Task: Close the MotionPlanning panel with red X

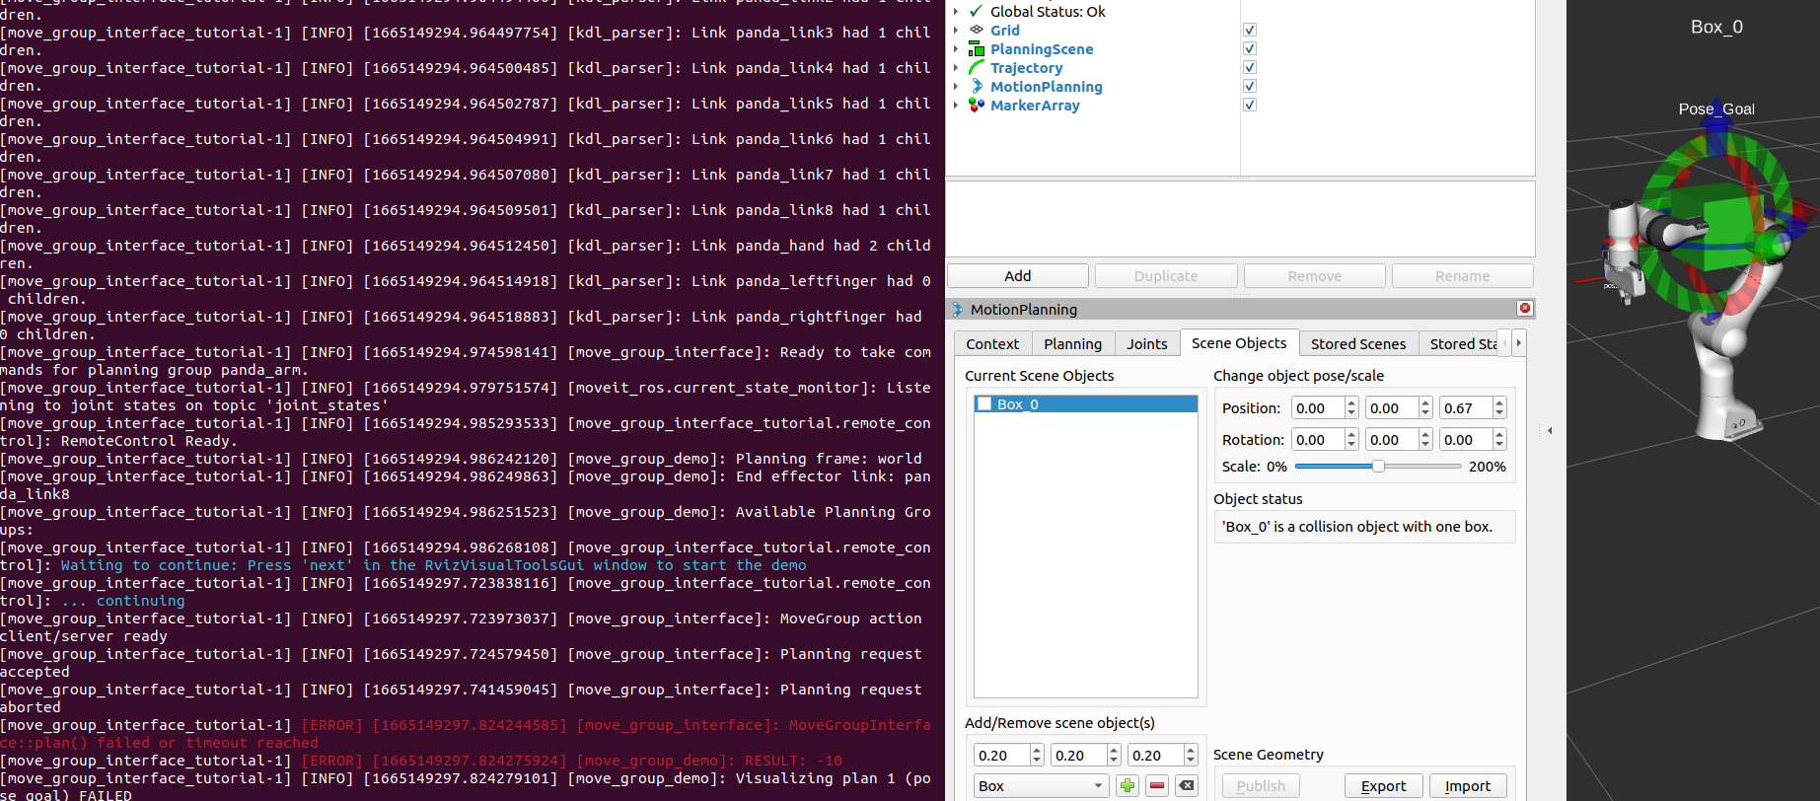Action: coord(1525,309)
